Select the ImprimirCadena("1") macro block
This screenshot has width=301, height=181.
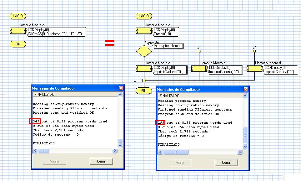coord(199,69)
